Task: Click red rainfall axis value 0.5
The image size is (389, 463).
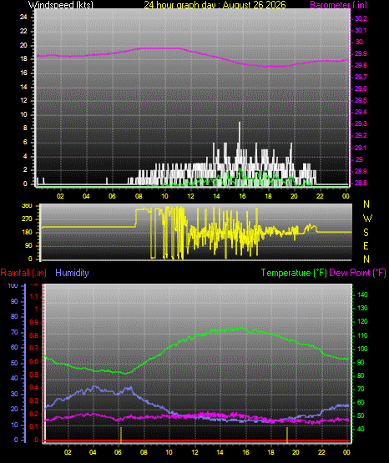Action: 34,375
